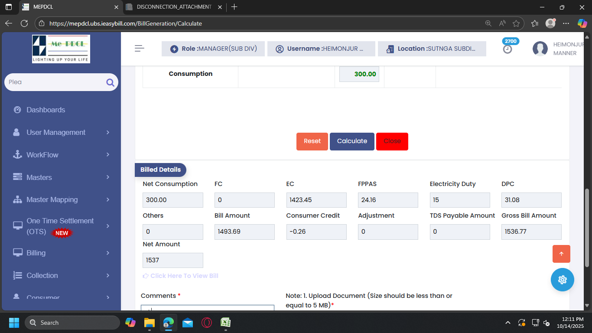Image resolution: width=592 pixels, height=333 pixels.
Task: Click the Reset button
Action: tap(312, 141)
